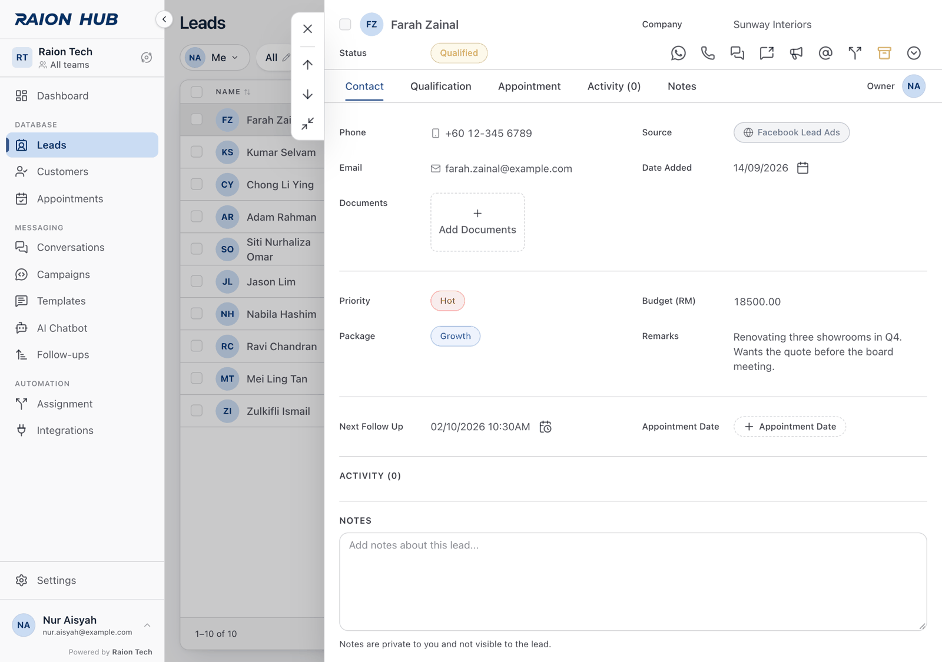Sort leads by NAME column
This screenshot has height=662, width=942.
pyautogui.click(x=233, y=92)
